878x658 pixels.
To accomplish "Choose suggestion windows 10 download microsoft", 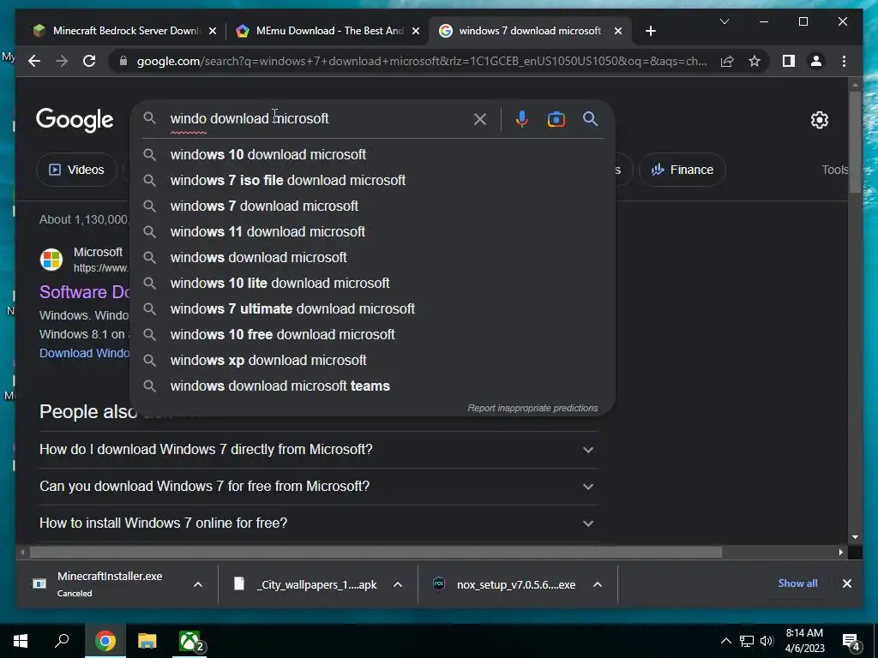I will tap(372, 154).
